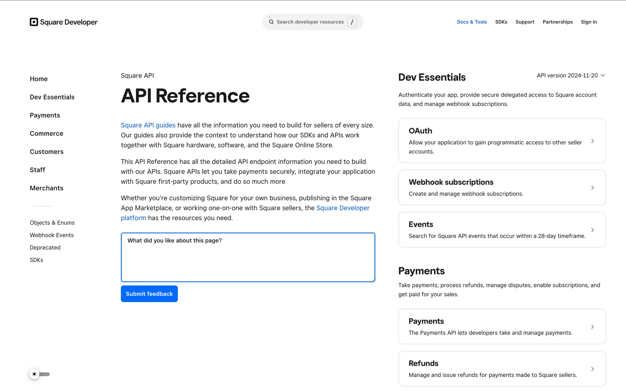Open Objects & Enums in the sidebar
Image resolution: width=626 pixels, height=391 pixels.
pyautogui.click(x=52, y=223)
